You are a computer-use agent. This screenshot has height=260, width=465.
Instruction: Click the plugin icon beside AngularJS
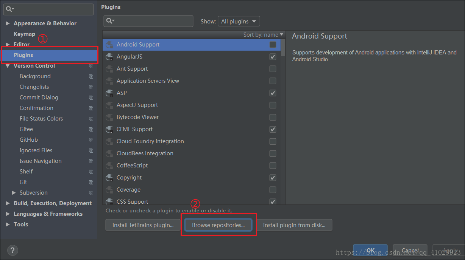pos(109,57)
